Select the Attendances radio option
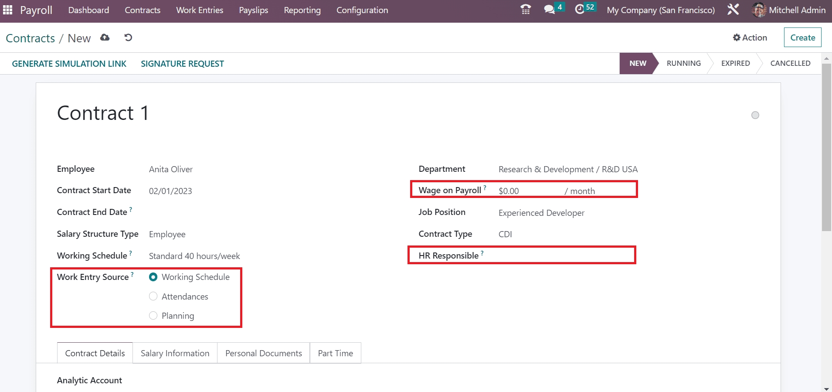The image size is (832, 392). click(x=153, y=297)
